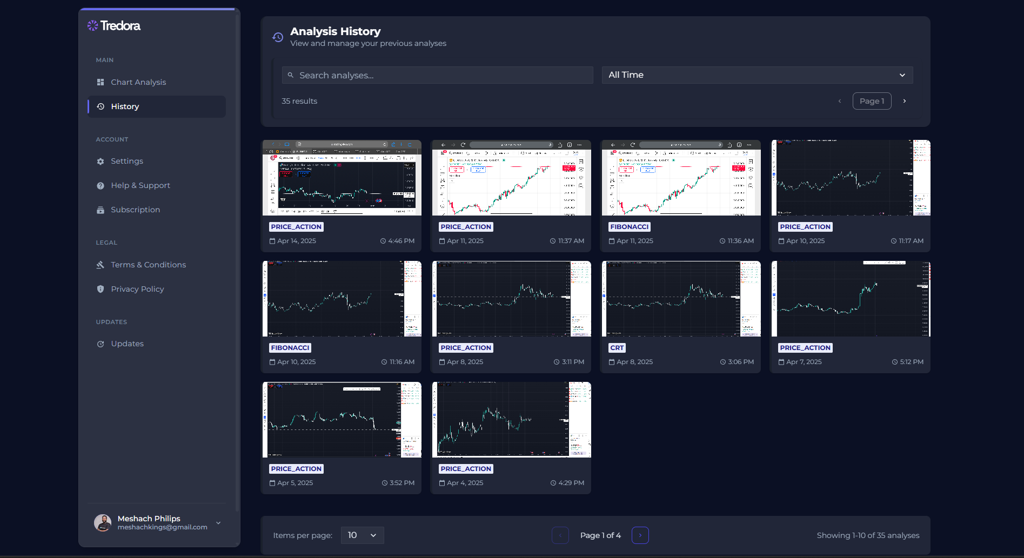Click the Tredora logo icon
Screen dimensions: 1024x558
[92, 25]
